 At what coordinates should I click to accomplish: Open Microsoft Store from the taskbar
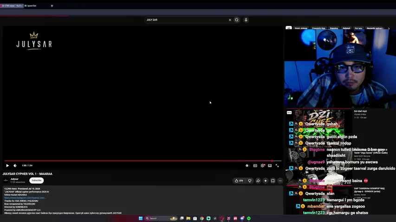[195, 218]
